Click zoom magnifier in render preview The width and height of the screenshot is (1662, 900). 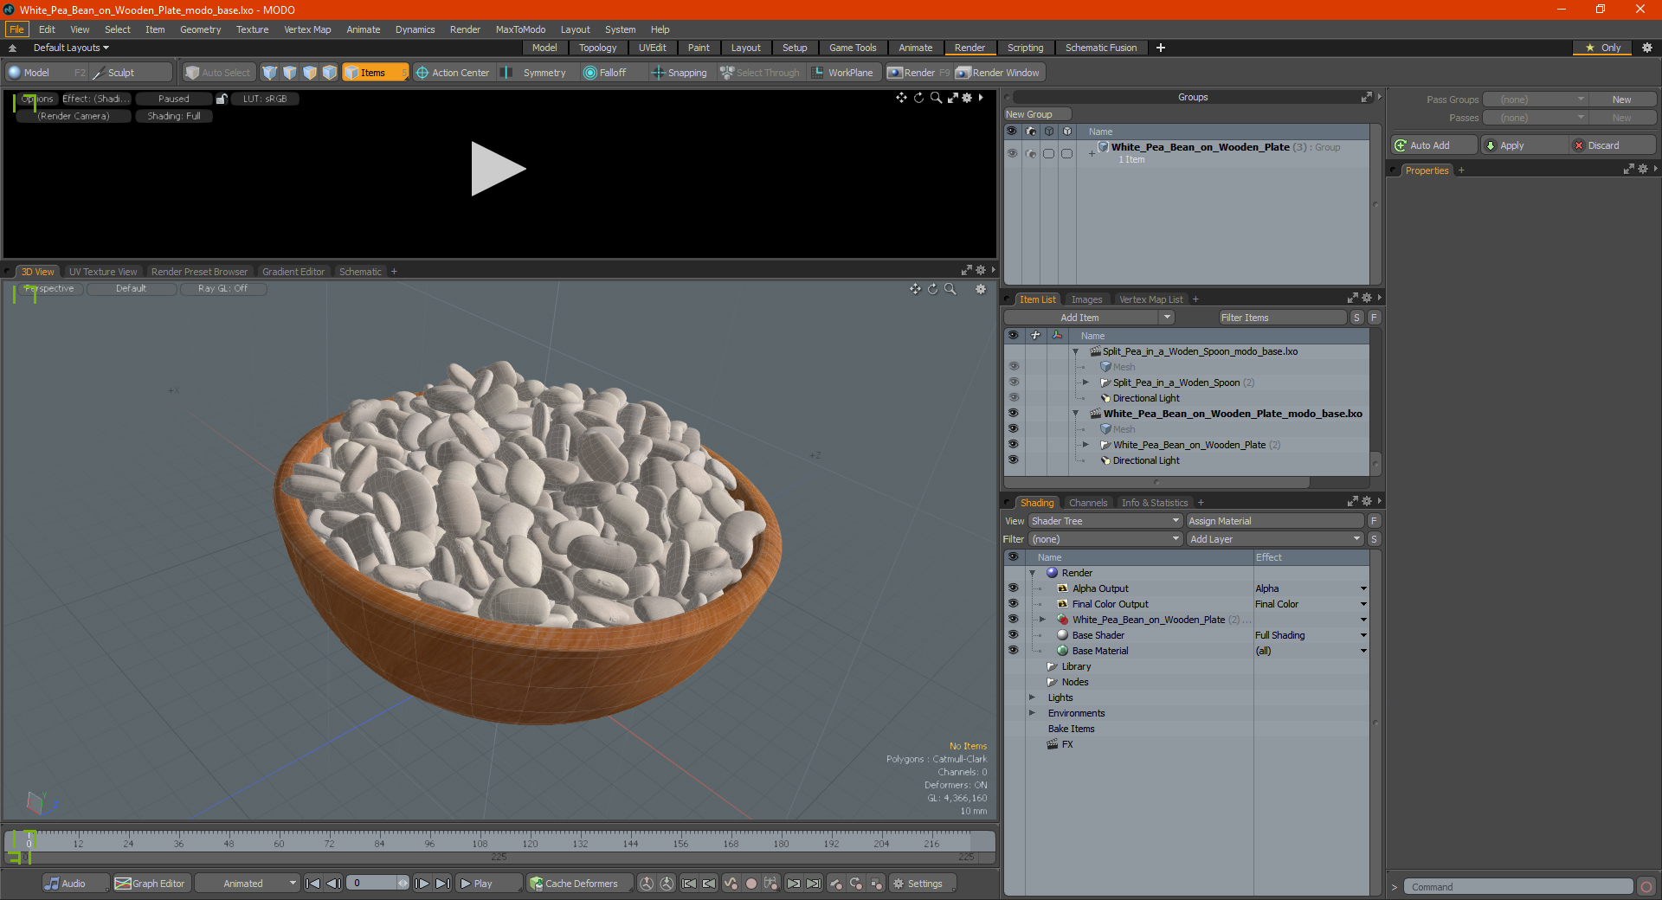tap(936, 98)
